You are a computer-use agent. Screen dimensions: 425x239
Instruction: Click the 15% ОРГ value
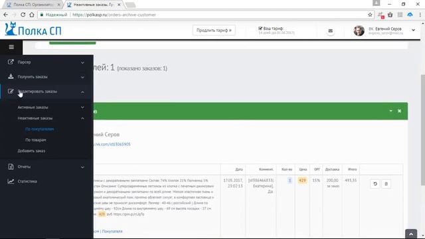[x=316, y=180]
